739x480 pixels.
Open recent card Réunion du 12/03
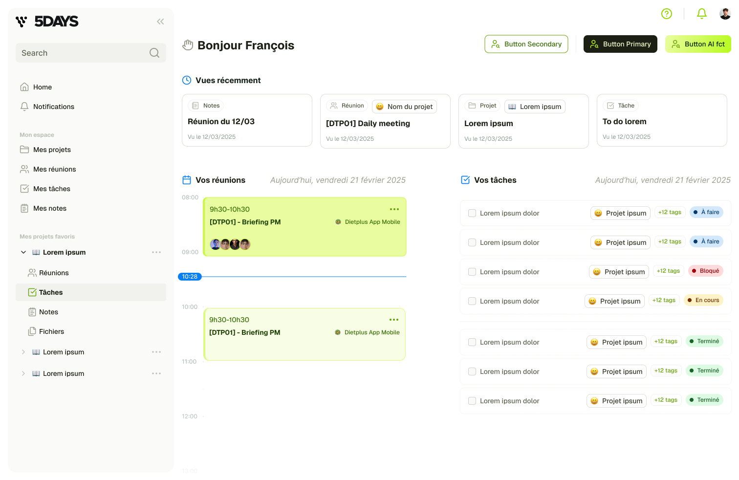247,120
